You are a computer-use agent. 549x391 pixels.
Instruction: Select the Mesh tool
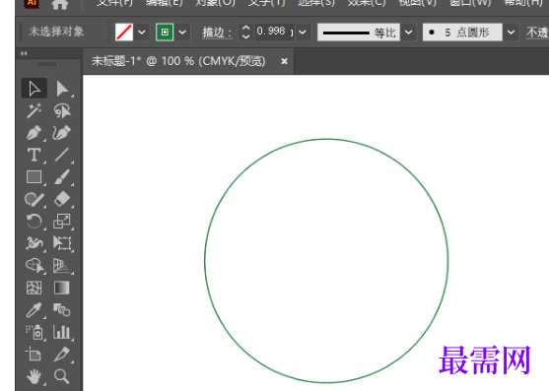coord(34,288)
